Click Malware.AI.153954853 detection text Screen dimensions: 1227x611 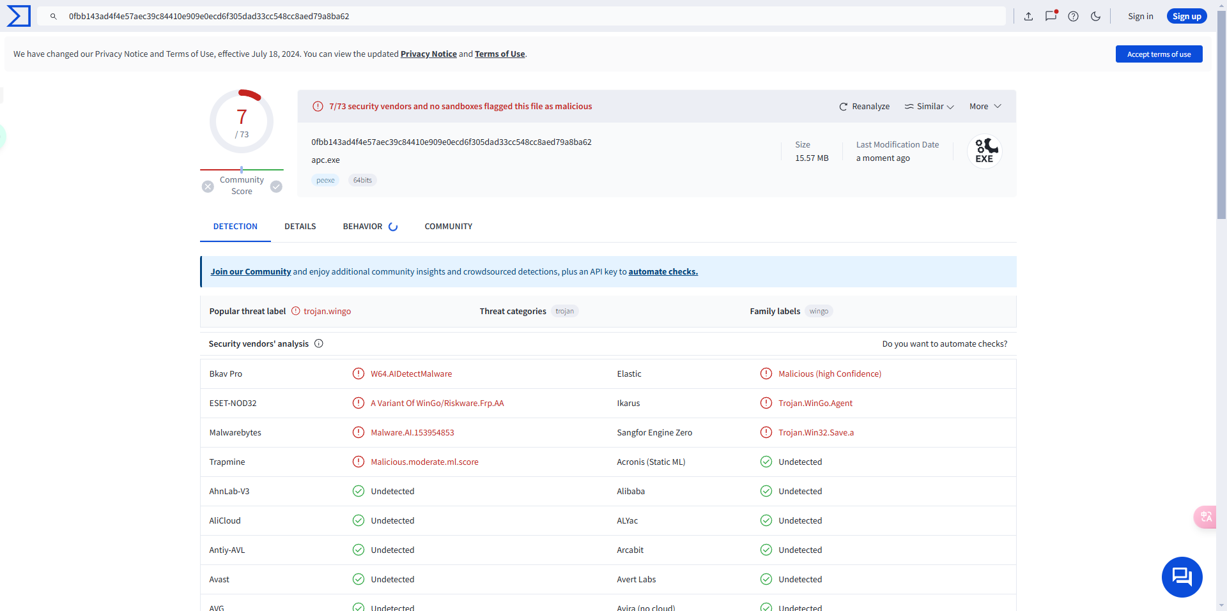pos(412,433)
